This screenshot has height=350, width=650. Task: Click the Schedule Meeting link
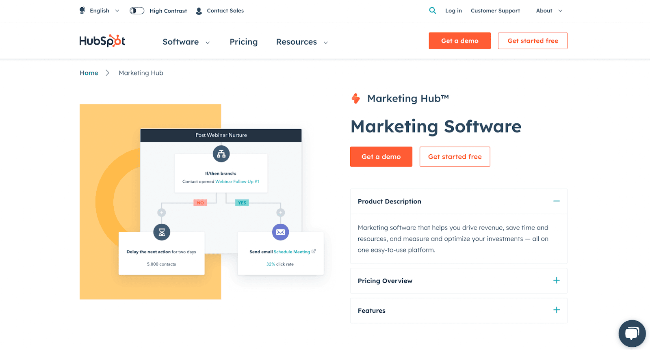click(x=292, y=252)
